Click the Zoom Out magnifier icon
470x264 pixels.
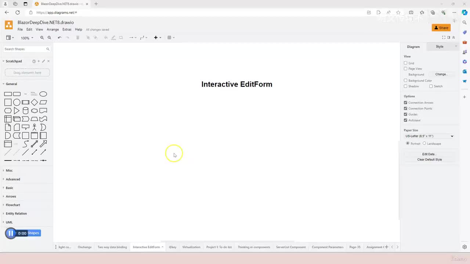pyautogui.click(x=49, y=37)
